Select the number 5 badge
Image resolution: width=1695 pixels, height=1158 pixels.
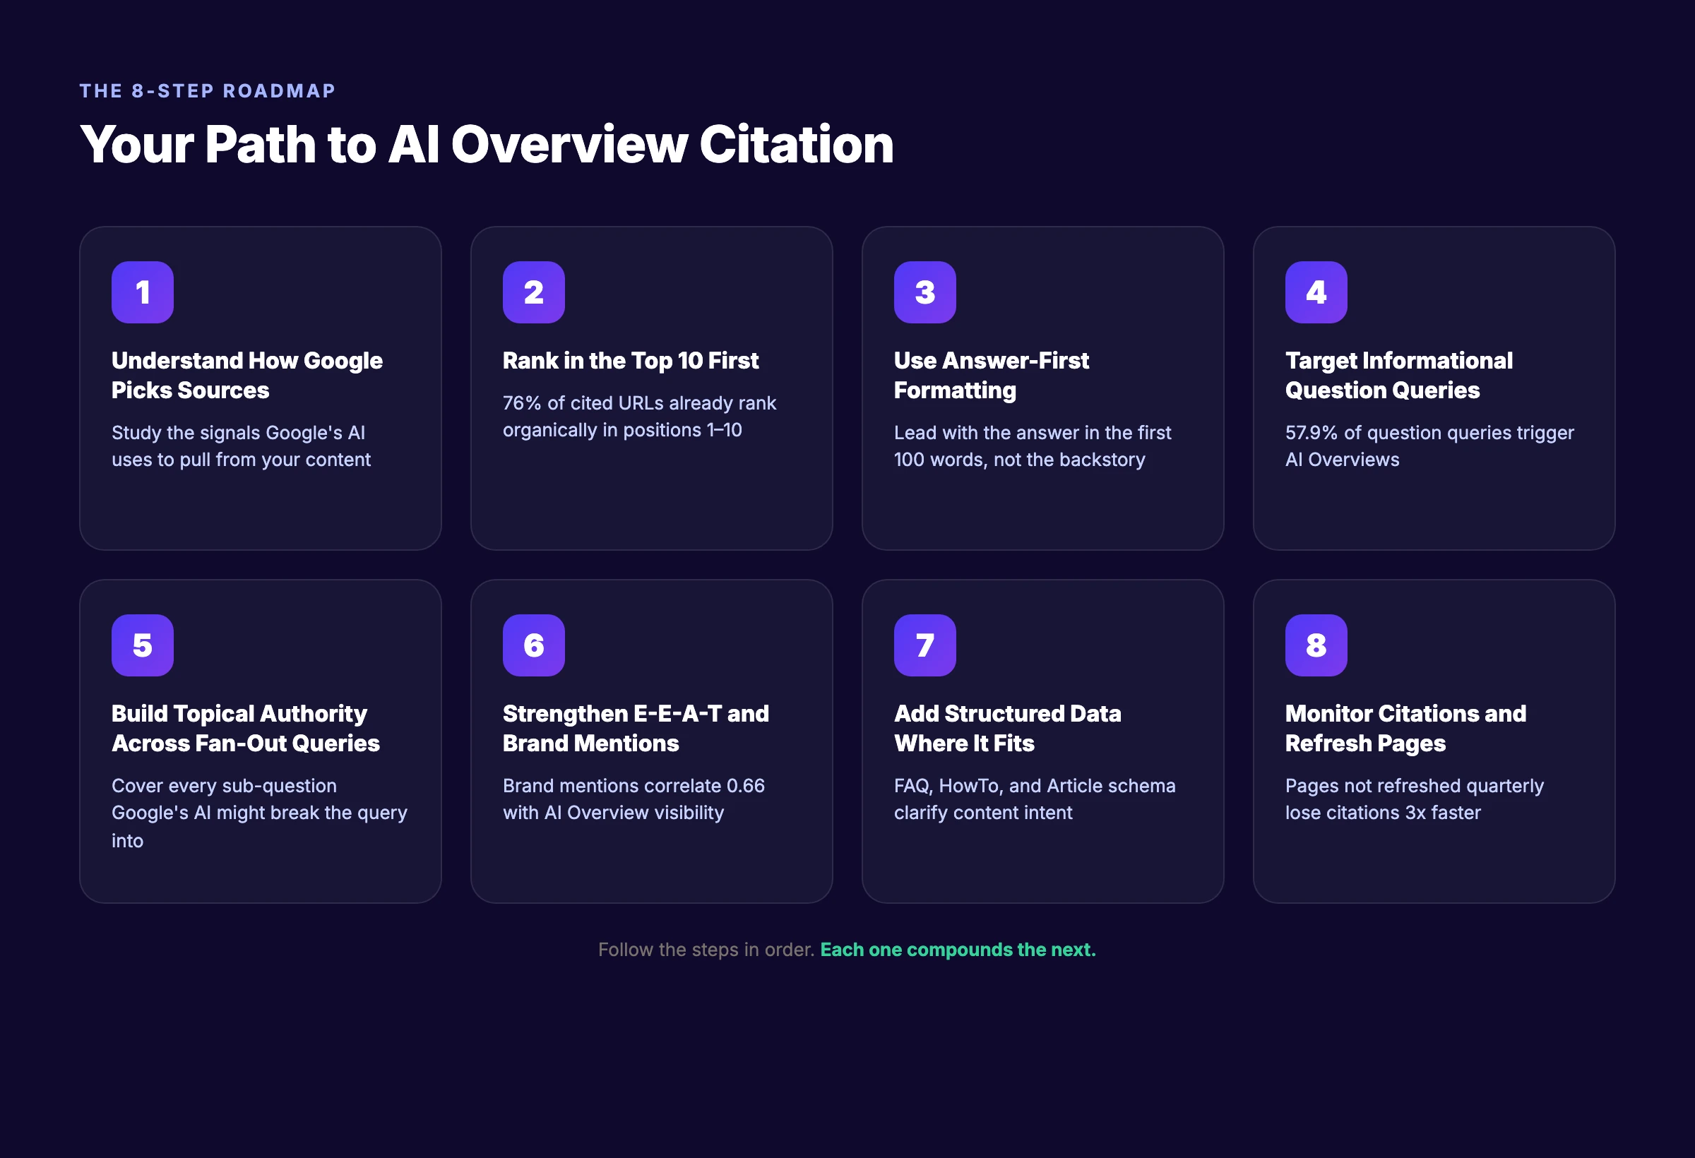click(142, 645)
